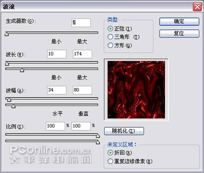Click the 确定 (OK) button
Viewport: 204px width, 173px height.
point(179,22)
